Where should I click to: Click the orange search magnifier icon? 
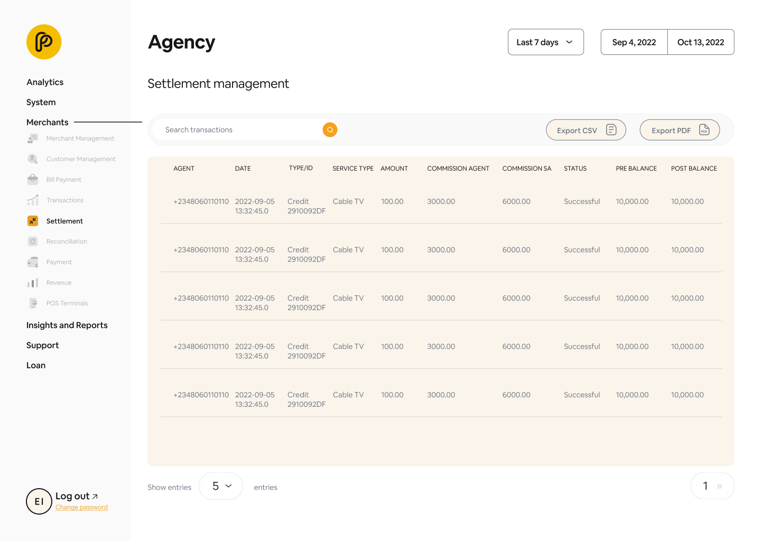pyautogui.click(x=330, y=129)
